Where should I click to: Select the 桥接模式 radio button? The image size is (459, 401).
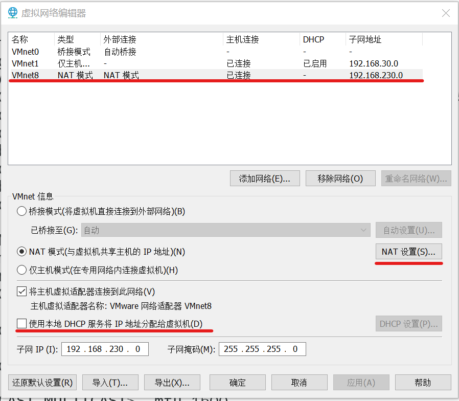[x=21, y=211]
